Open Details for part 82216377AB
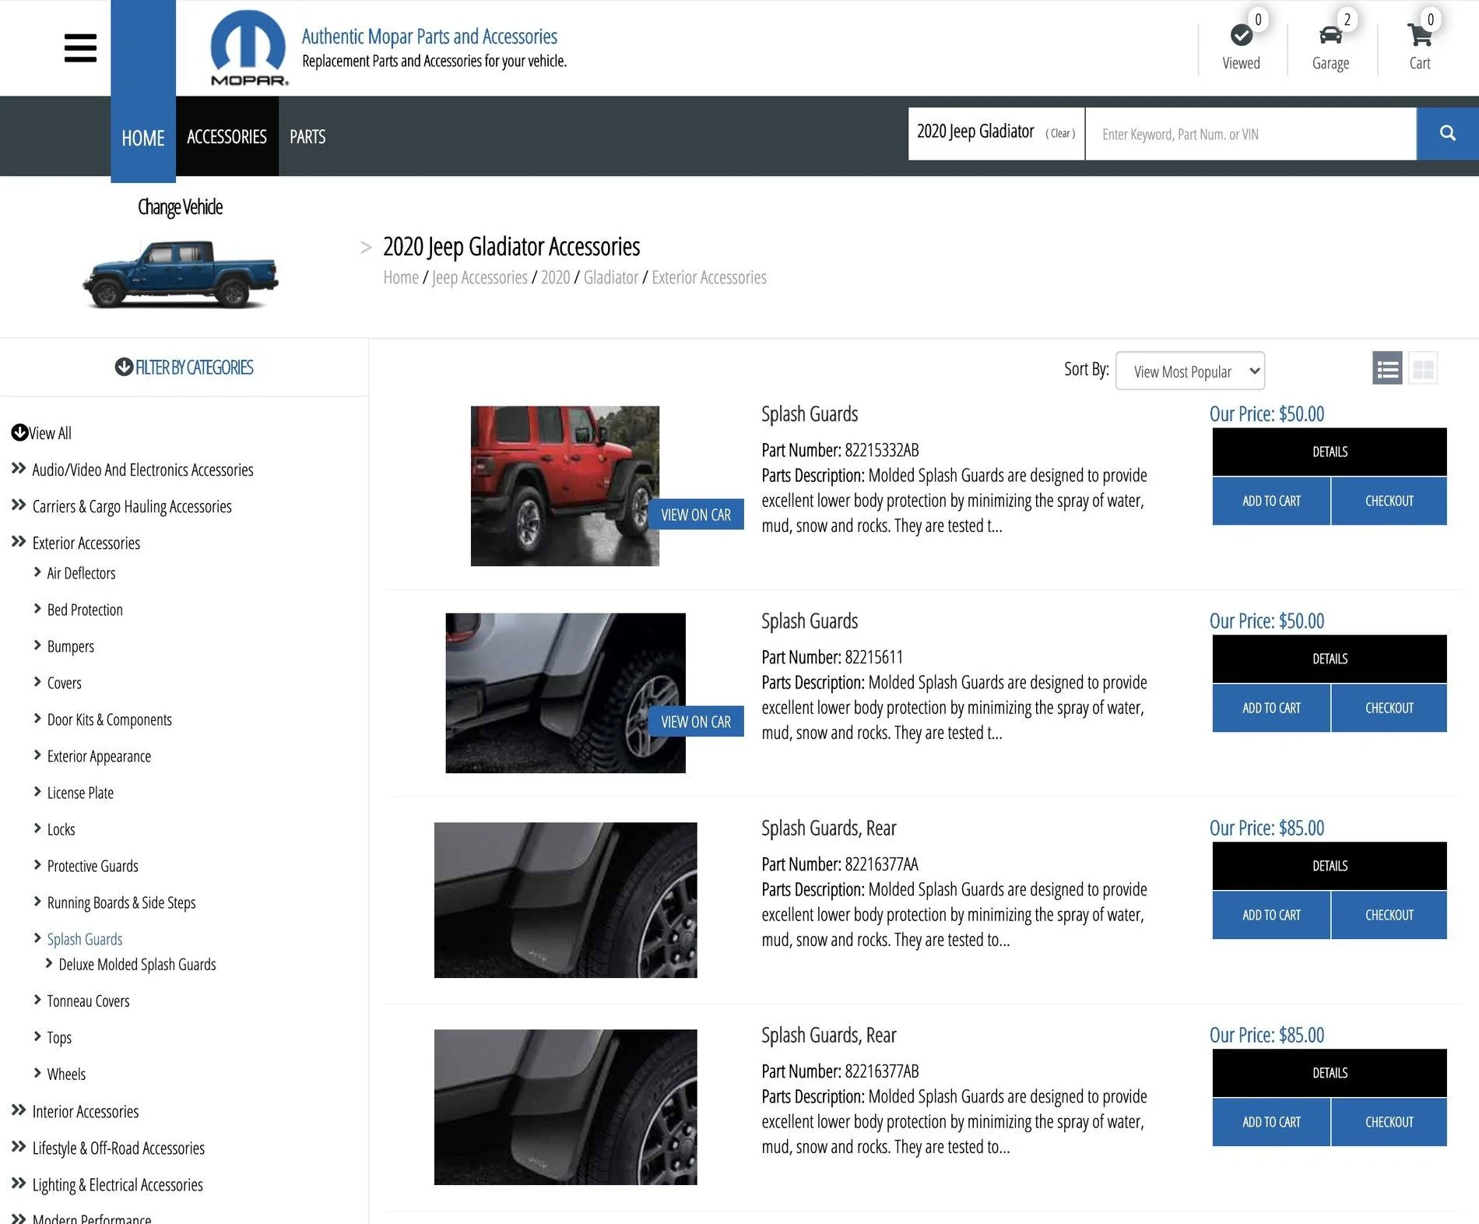 tap(1330, 1073)
